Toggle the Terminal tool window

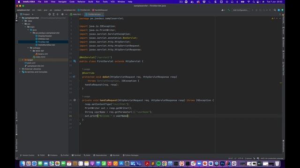pos(76,155)
